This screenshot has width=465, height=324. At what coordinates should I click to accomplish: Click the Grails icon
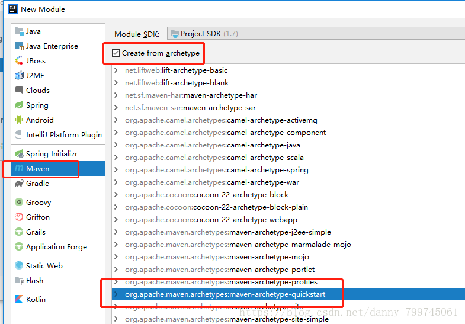coord(19,232)
